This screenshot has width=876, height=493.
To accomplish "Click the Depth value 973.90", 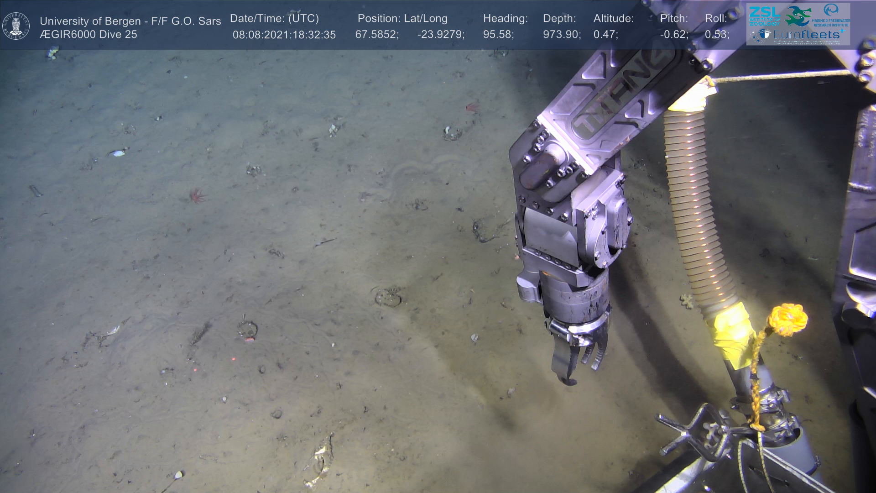I will click(x=561, y=35).
